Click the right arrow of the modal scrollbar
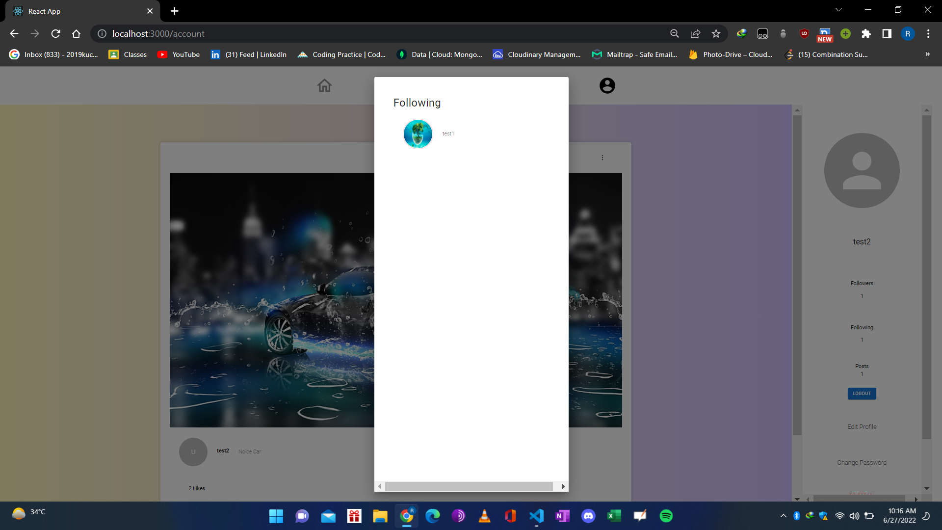The width and height of the screenshot is (942, 530). 563,486
